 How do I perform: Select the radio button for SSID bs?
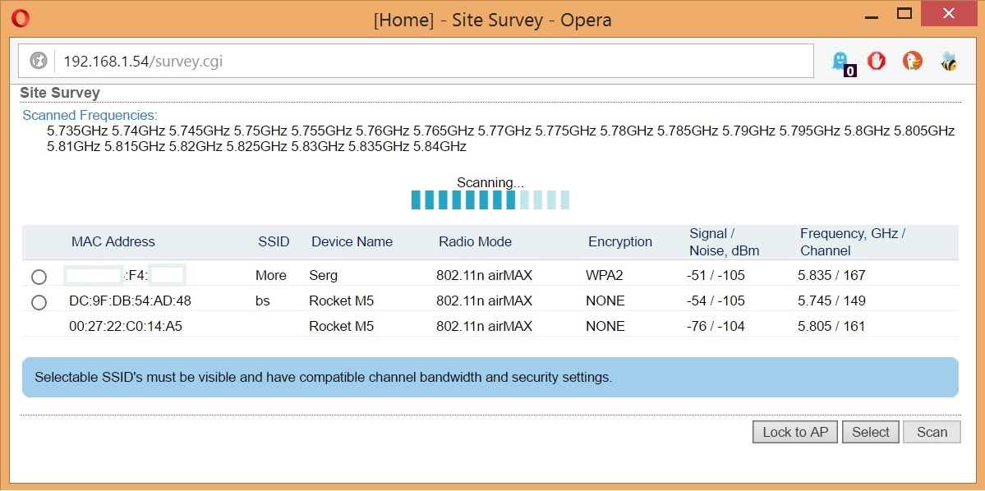tap(39, 303)
